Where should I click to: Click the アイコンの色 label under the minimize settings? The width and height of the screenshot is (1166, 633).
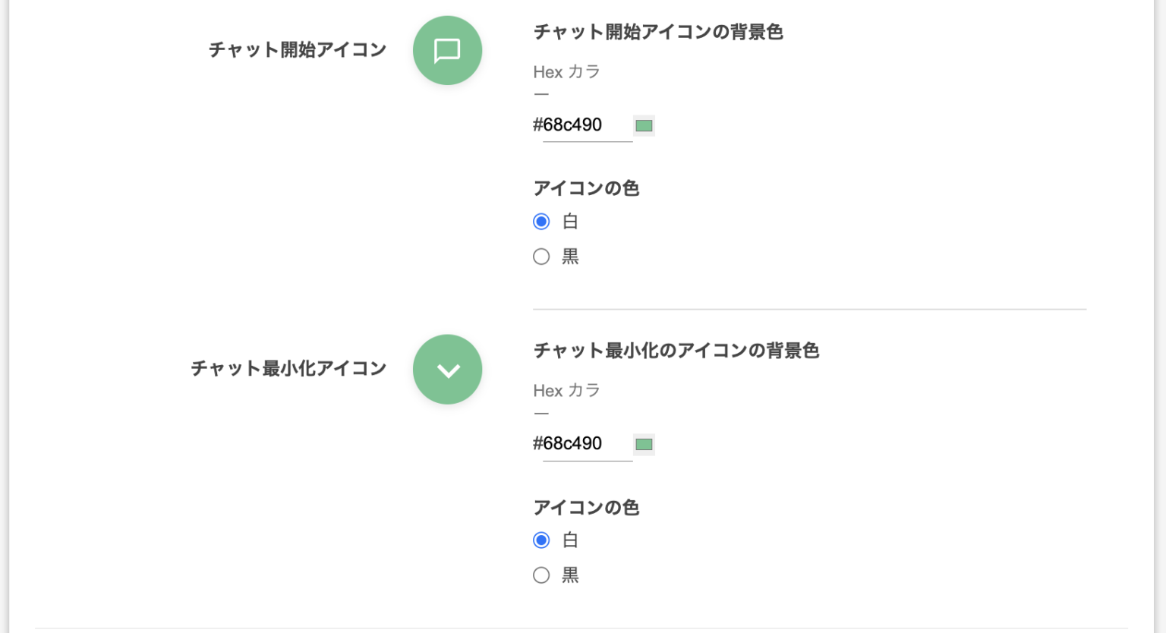[x=586, y=507]
